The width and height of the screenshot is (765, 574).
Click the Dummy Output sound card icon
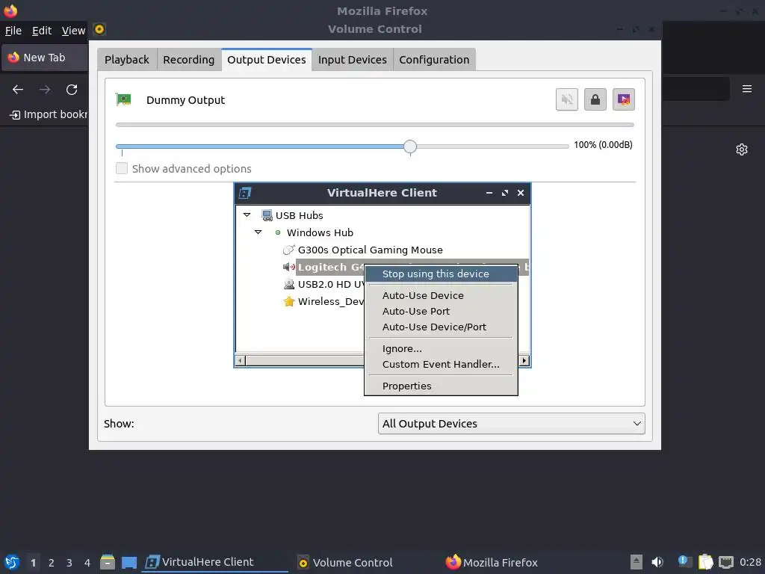tap(123, 99)
